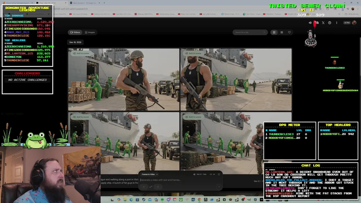The image size is (361, 203).
Task: Click the ULTRA plan badge
Action: pyautogui.click(x=347, y=23)
